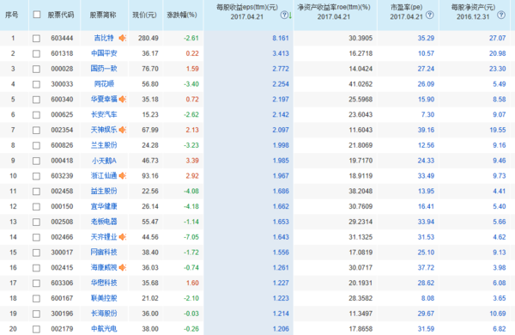Click the speaker icon next to 浙江仙通
The width and height of the screenshot is (515, 335).
122,176
